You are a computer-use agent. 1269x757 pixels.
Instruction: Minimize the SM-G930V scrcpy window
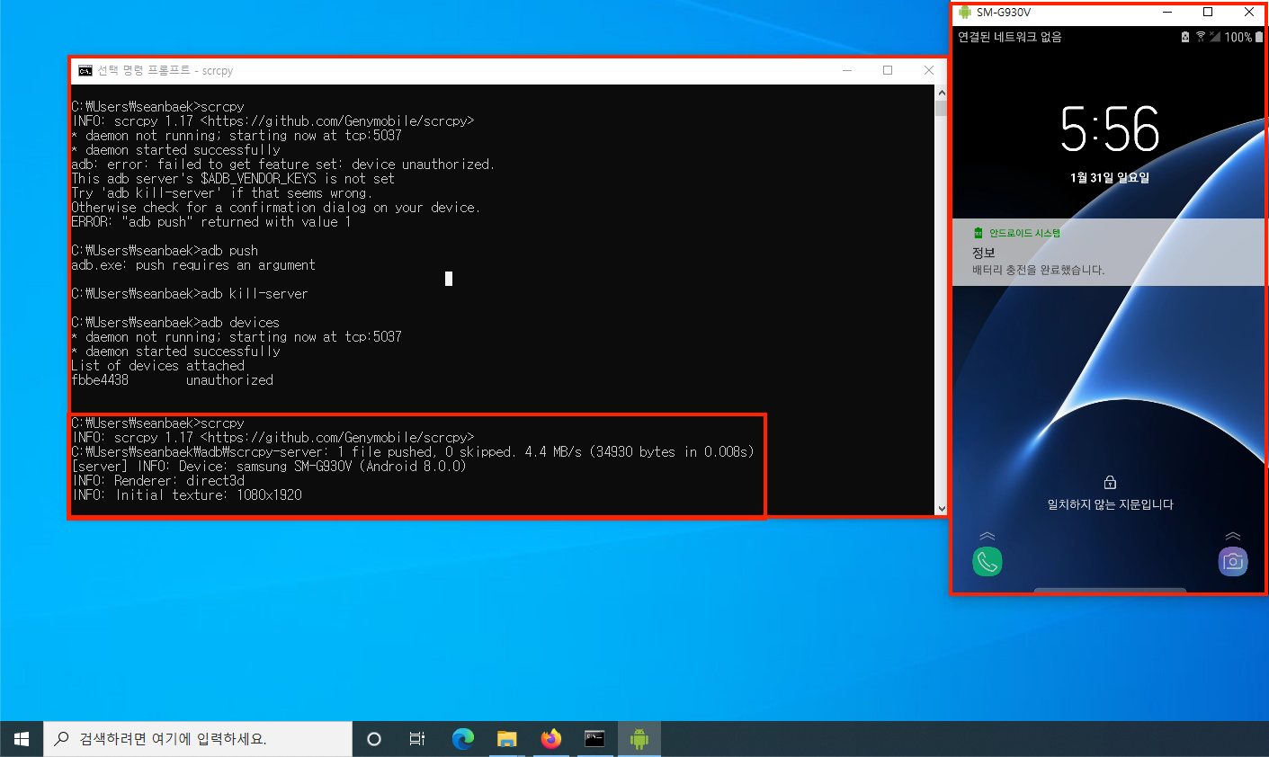coord(1167,13)
